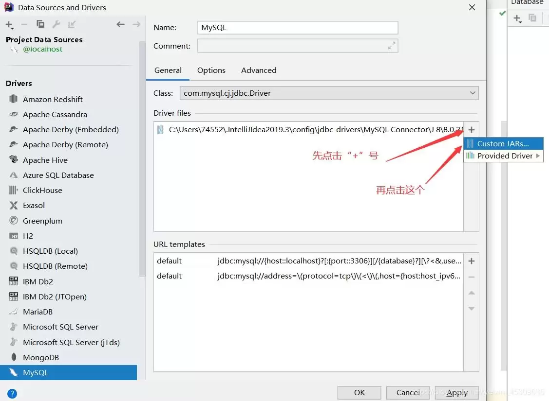Click the duplicate data source icon
The width and height of the screenshot is (549, 401).
coord(40,24)
